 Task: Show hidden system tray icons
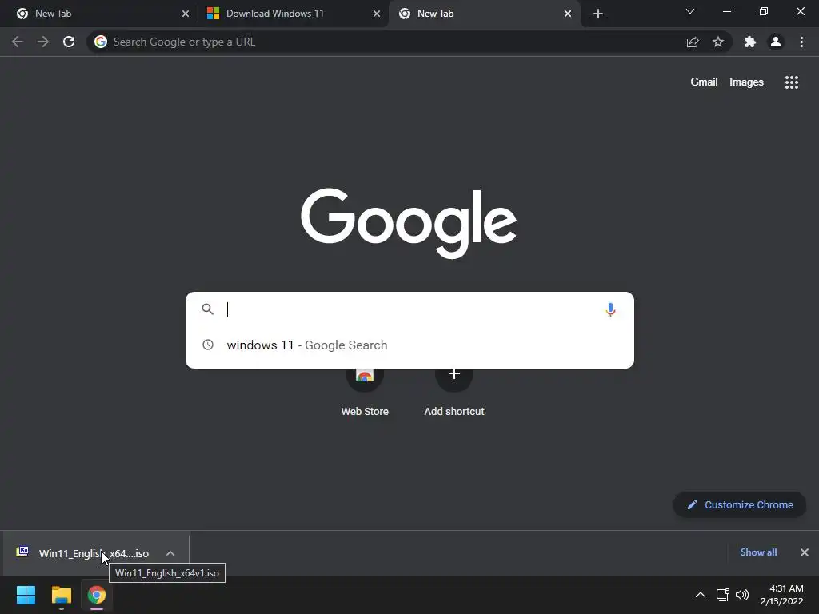click(701, 595)
